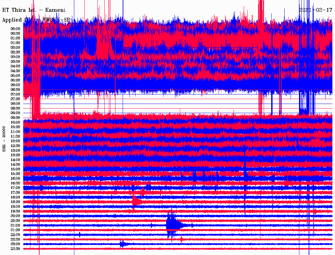
Task: Select the 22:30 time label
Action: click(15, 240)
